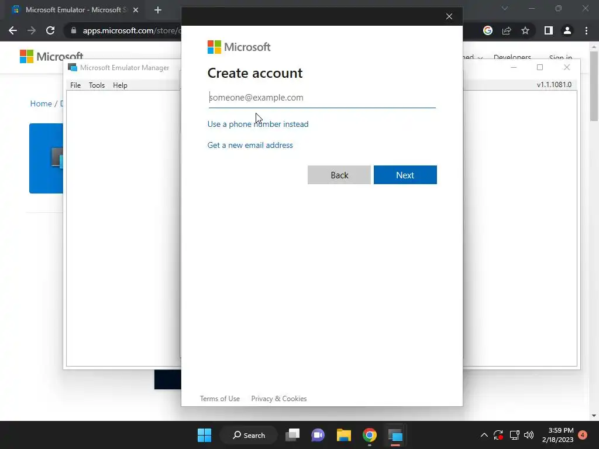Open the clock and date panel
599x449 pixels.
[x=557, y=435]
